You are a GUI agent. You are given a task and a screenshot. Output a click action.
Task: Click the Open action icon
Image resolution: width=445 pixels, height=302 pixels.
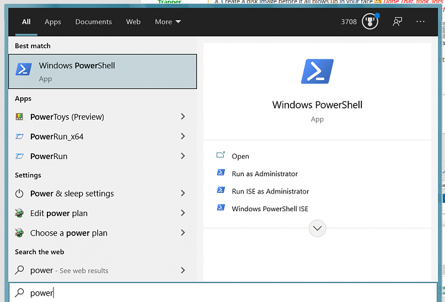click(221, 155)
